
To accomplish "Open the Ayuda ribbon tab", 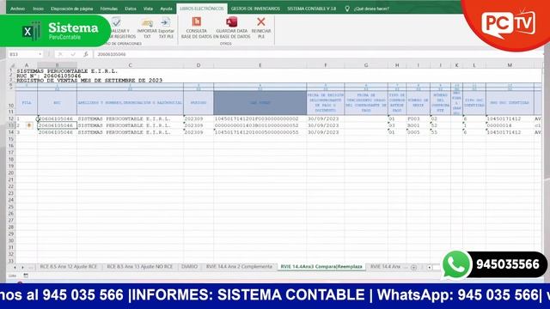I will (166, 9).
